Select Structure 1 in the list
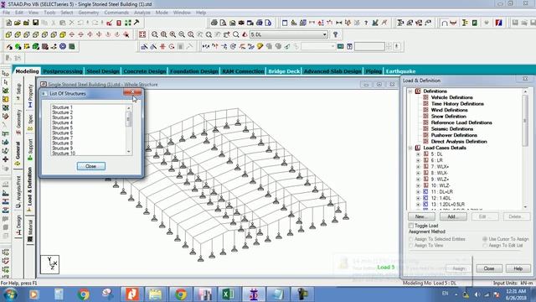Screen dimensions: 536x302 (x=63, y=107)
